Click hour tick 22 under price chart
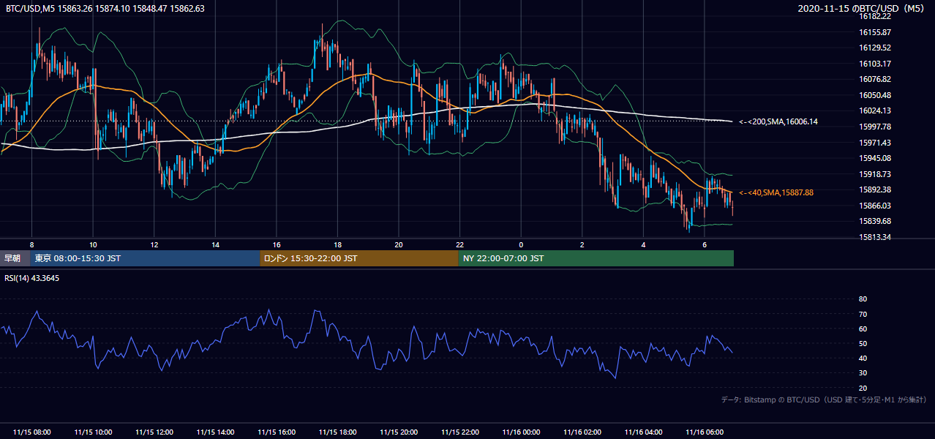This screenshot has width=935, height=439. (x=460, y=244)
